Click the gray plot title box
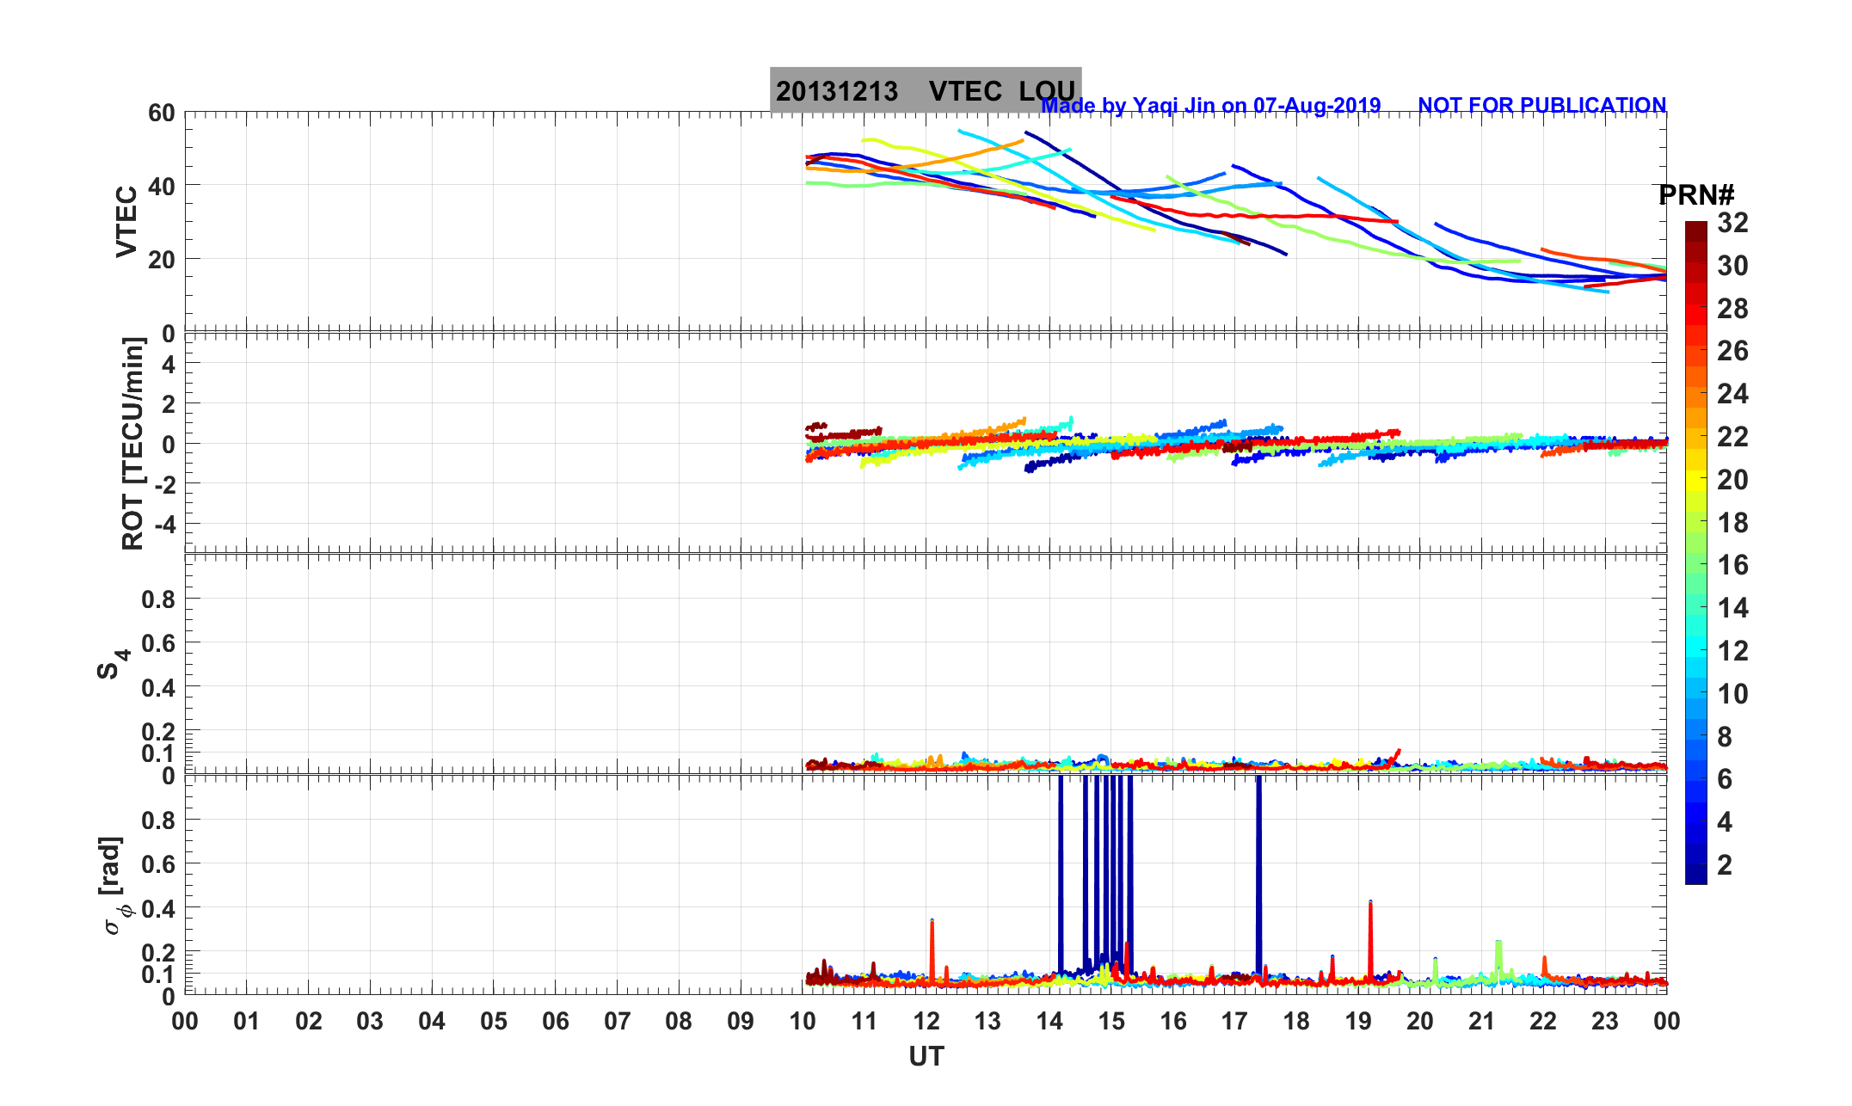This screenshot has height=1106, width=1852. pos(925,89)
